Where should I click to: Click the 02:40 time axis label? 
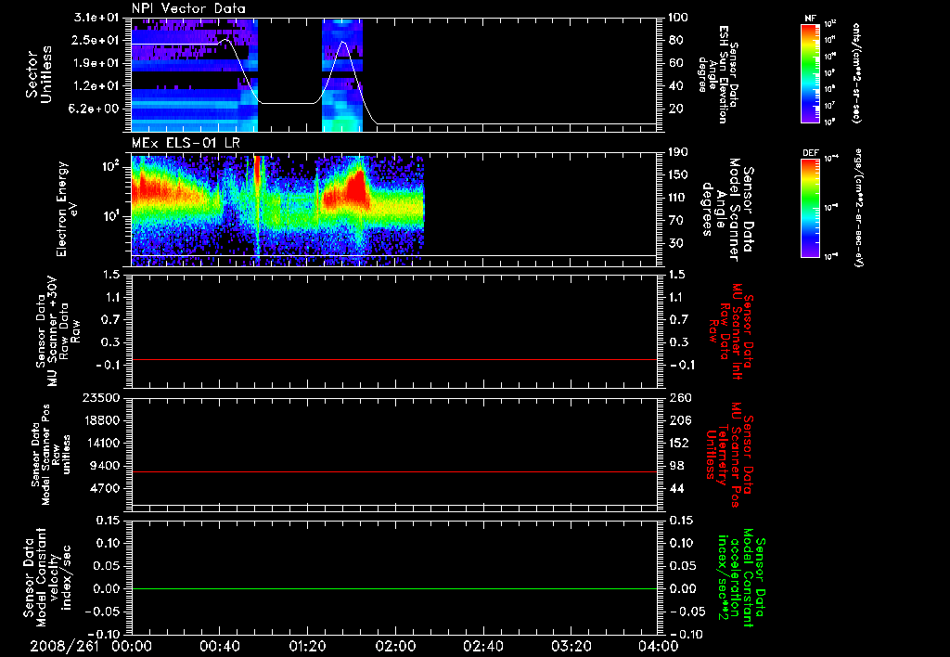tap(482, 647)
